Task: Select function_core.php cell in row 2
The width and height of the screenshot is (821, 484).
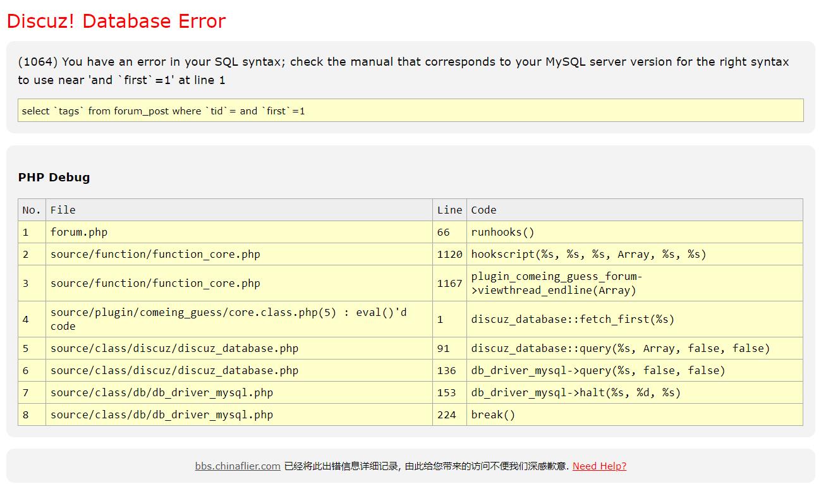Action: (239, 254)
